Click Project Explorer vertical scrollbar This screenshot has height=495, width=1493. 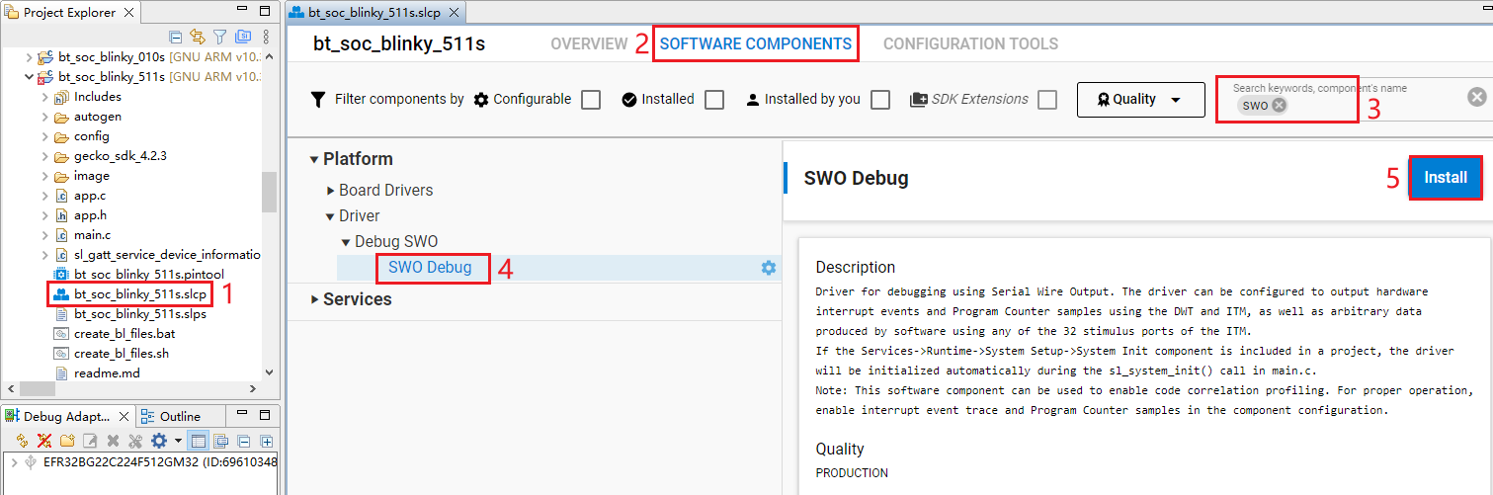point(269,192)
